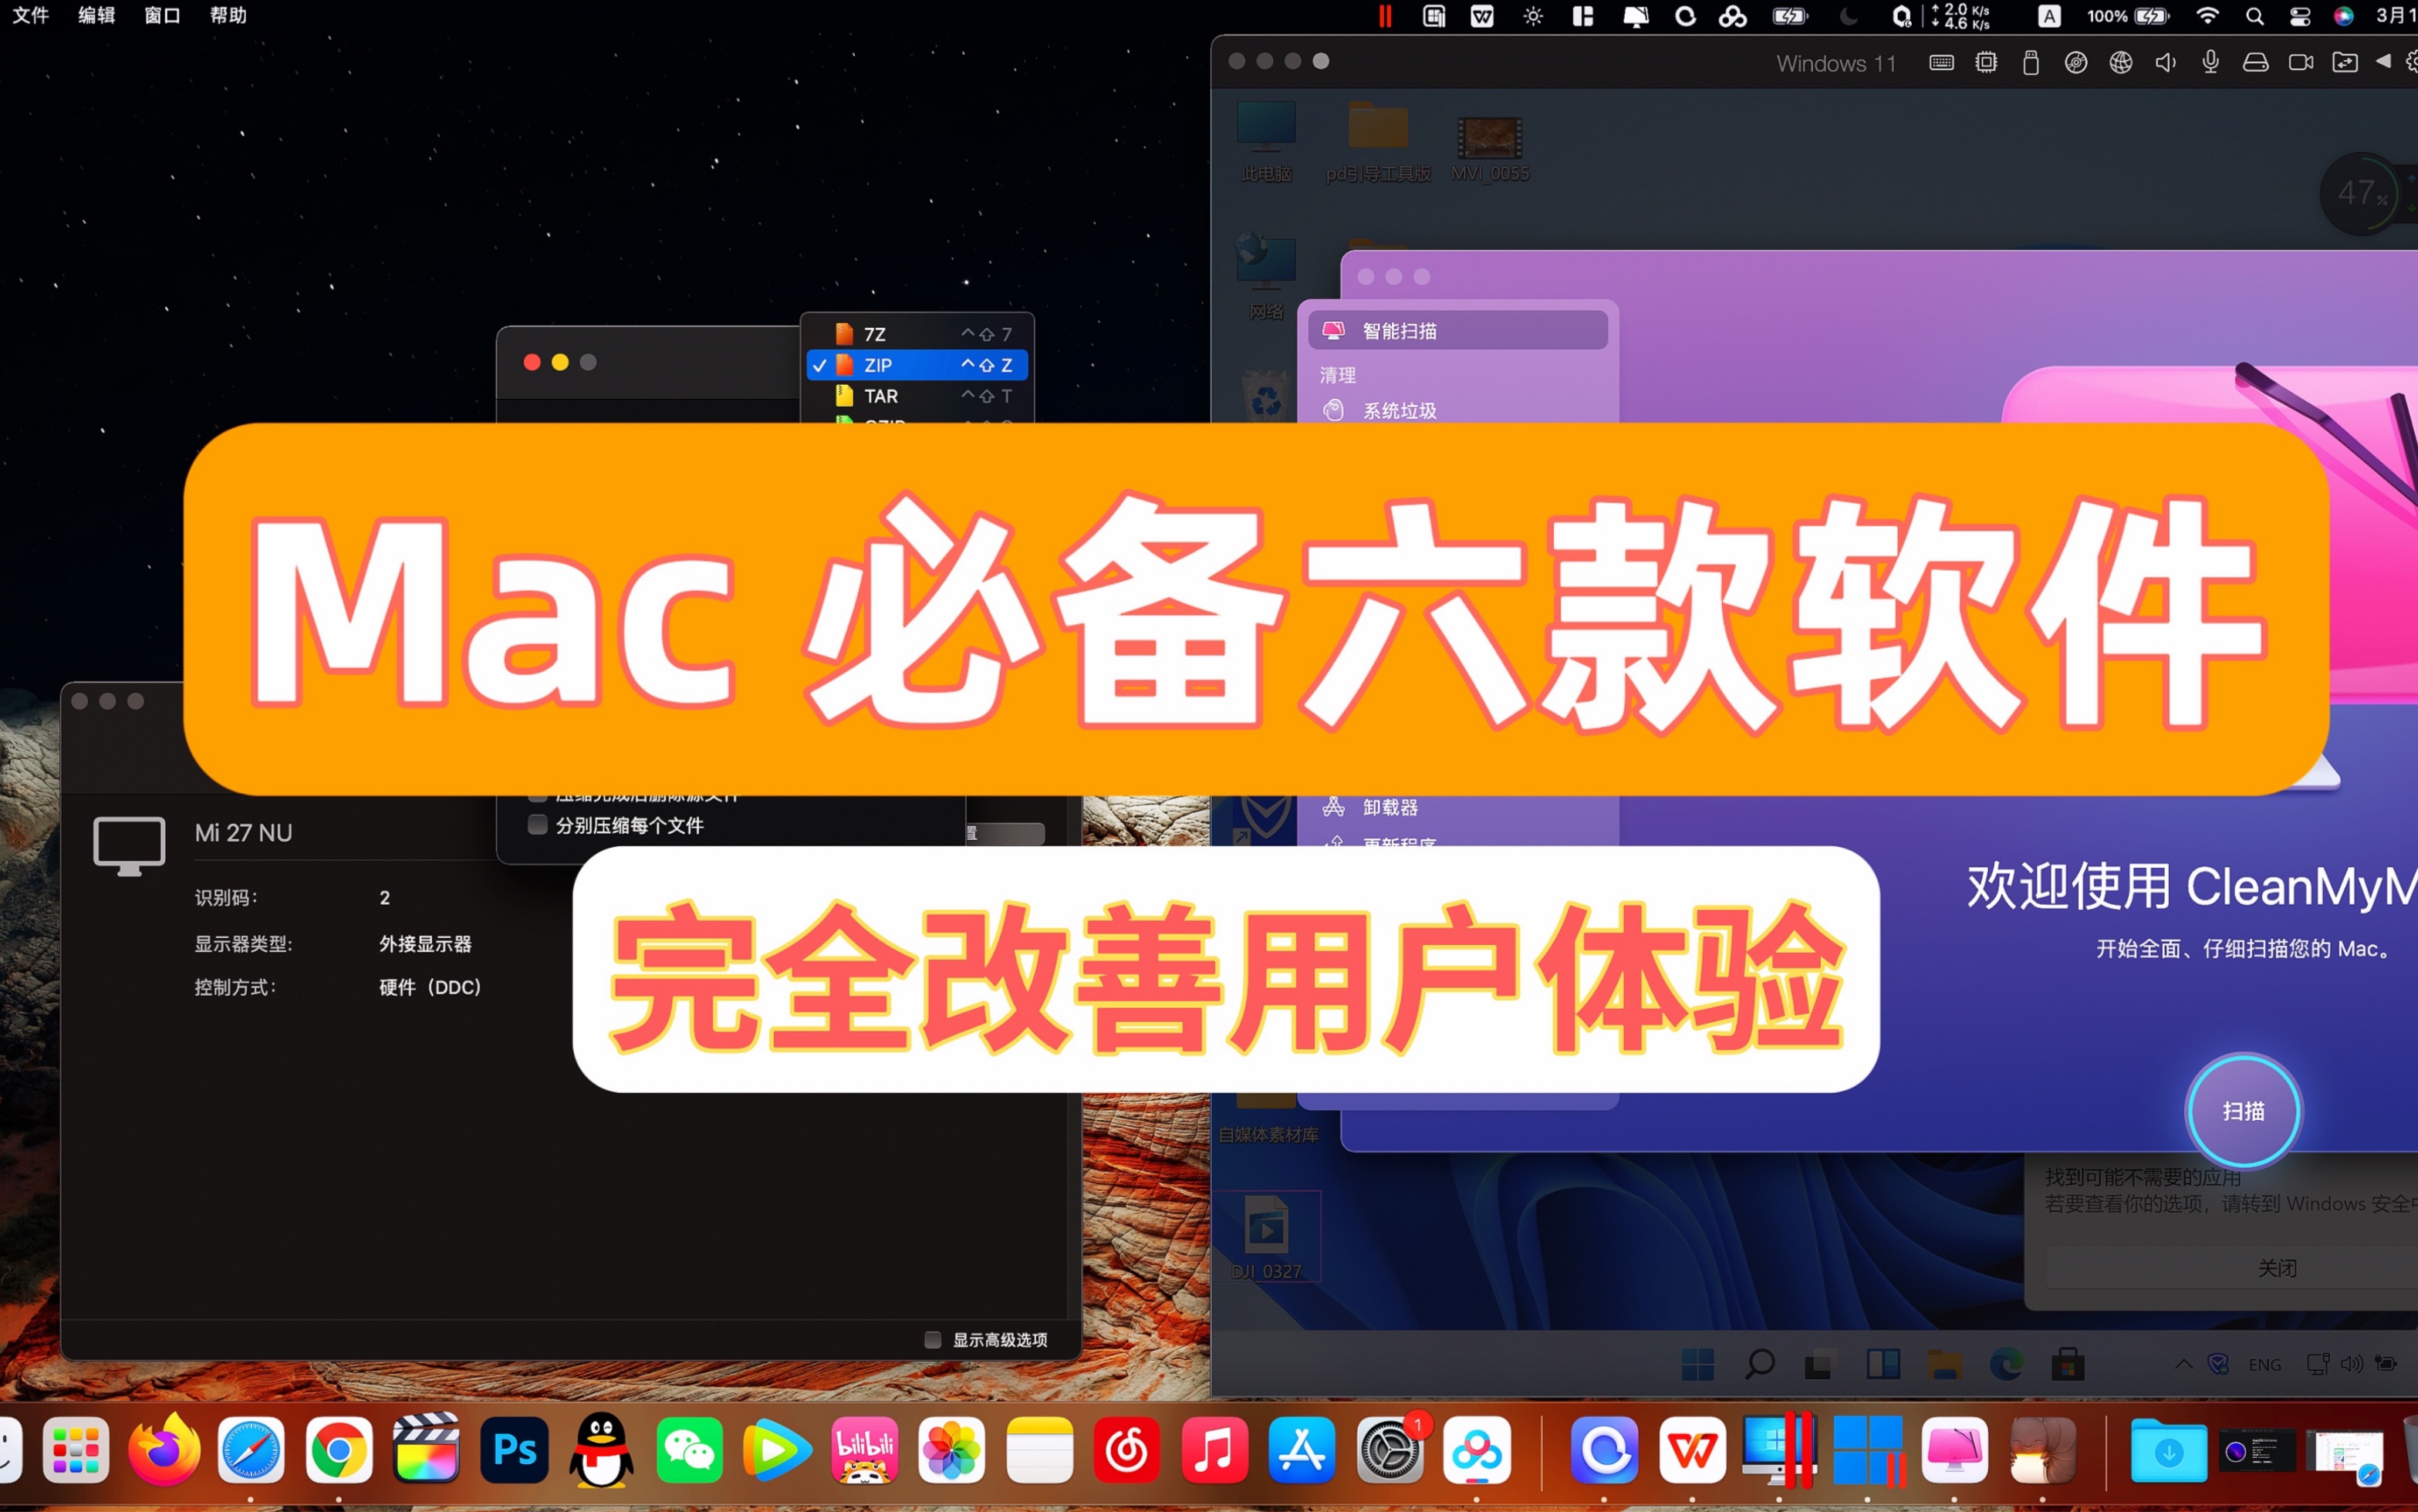Click the Windows tray volume icon
Screen dimensions: 2418x1512
(2351, 1364)
